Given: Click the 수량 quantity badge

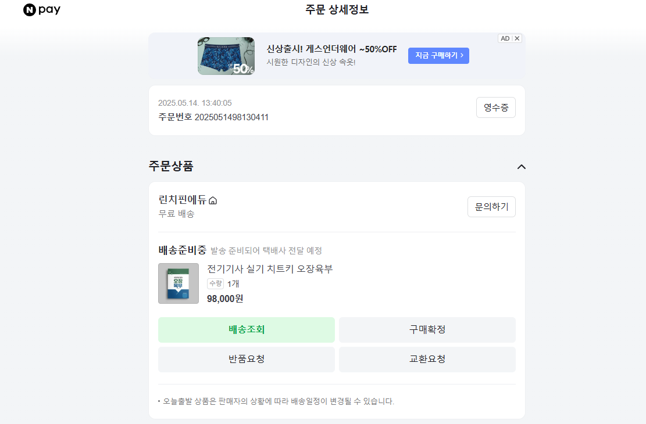Looking at the screenshot, I should [x=215, y=283].
